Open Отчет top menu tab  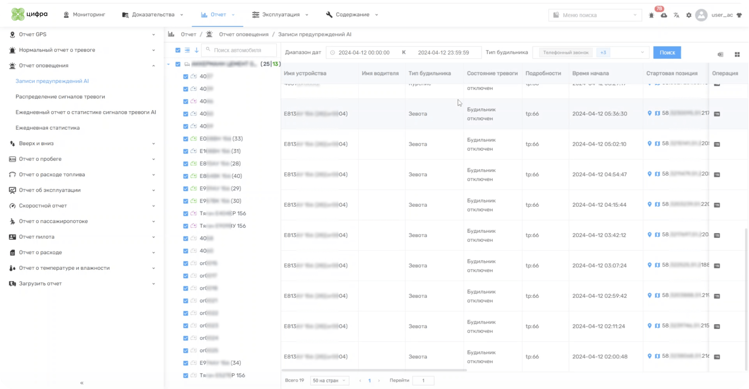[218, 15]
